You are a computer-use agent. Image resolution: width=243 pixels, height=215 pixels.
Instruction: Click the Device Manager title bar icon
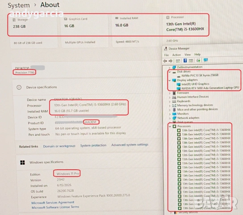coord(166,49)
